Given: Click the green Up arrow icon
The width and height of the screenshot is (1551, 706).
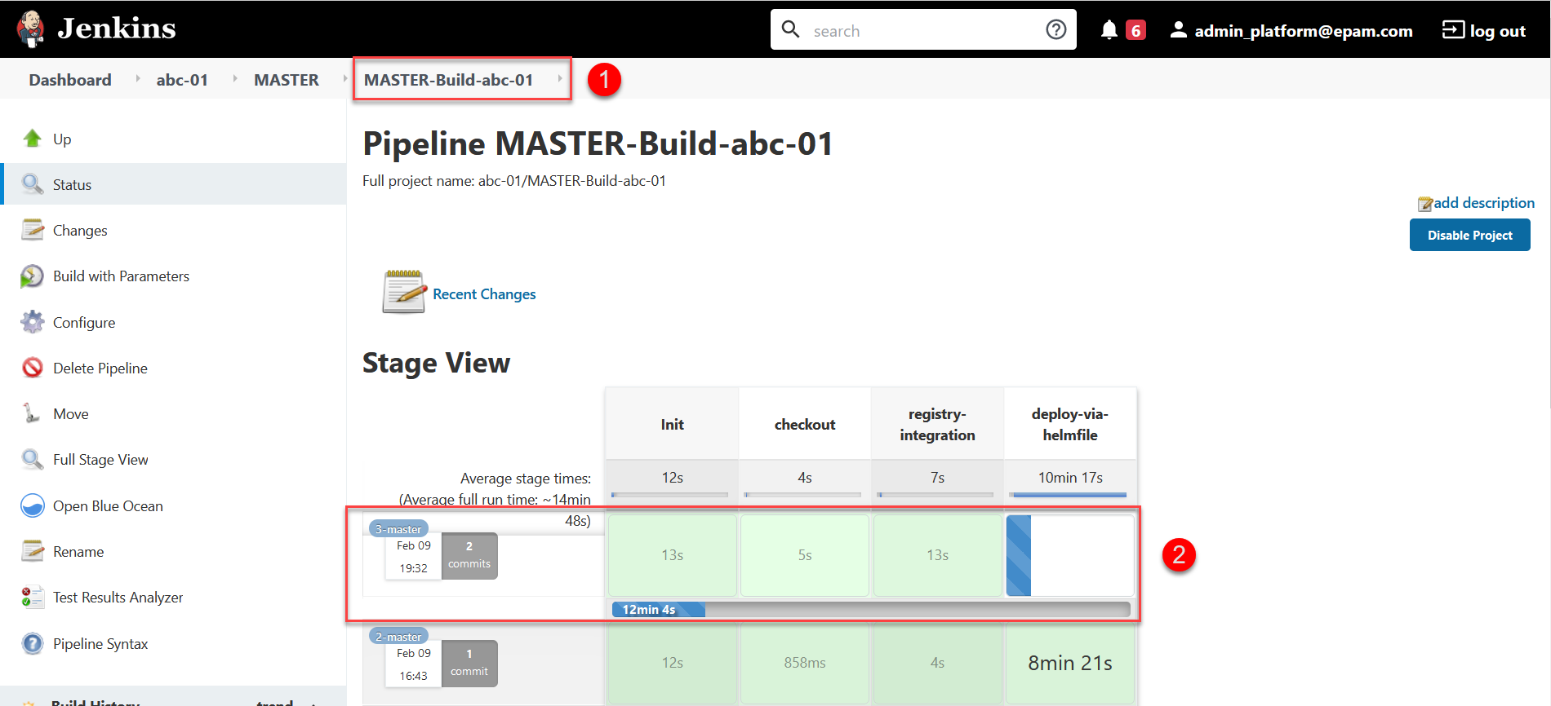Looking at the screenshot, I should [x=33, y=139].
